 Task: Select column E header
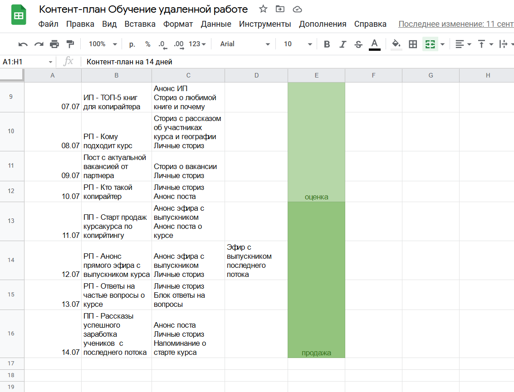coord(316,75)
